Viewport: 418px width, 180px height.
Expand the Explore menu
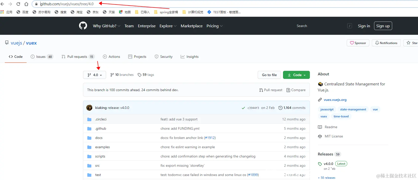pos(168,26)
